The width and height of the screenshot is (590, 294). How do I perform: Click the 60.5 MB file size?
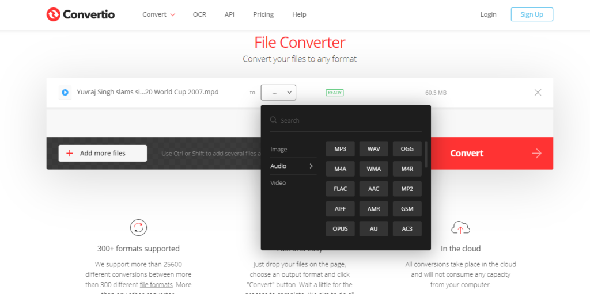436,93
